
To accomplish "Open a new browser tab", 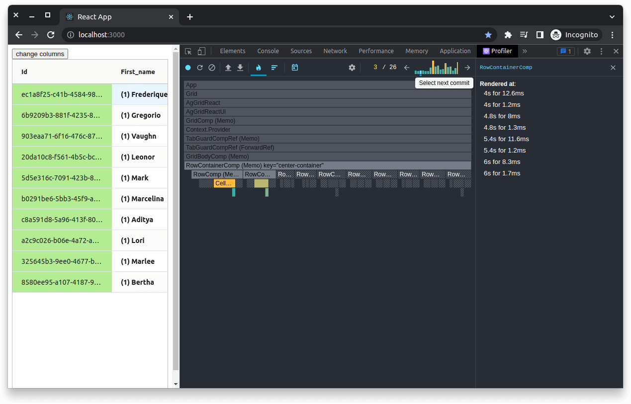I will (x=189, y=17).
